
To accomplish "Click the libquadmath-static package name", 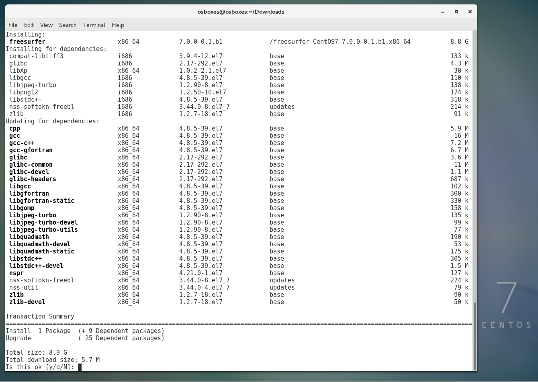I will point(42,251).
